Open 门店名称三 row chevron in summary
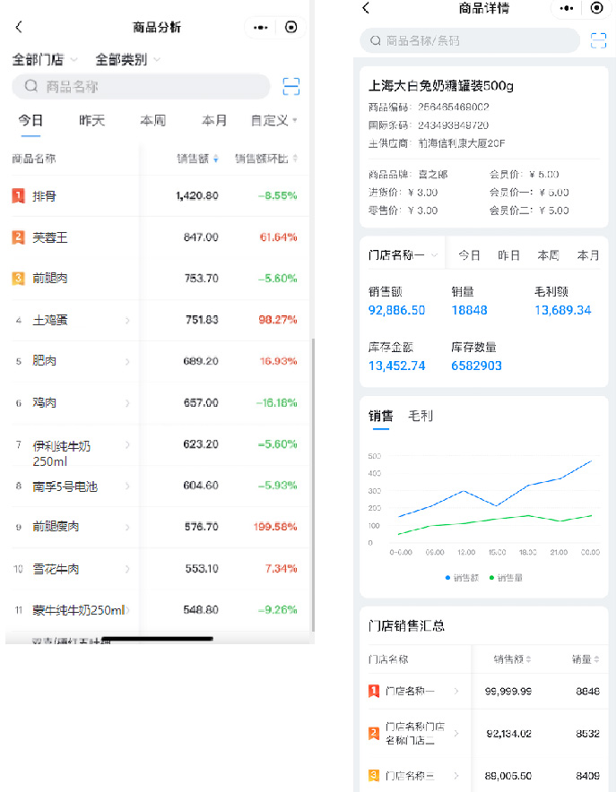The image size is (616, 792). [x=456, y=775]
